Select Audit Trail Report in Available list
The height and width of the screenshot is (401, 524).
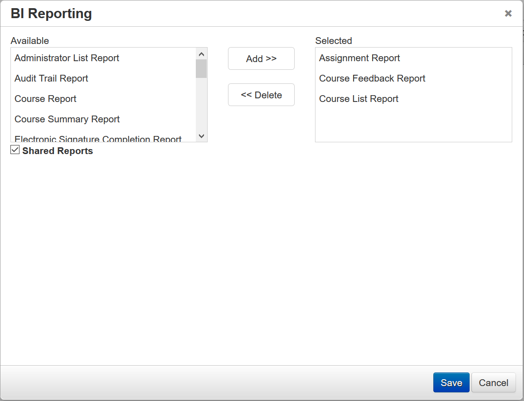(x=51, y=78)
